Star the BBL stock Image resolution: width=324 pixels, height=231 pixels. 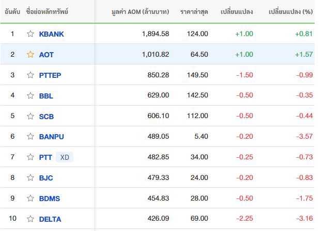pos(30,95)
